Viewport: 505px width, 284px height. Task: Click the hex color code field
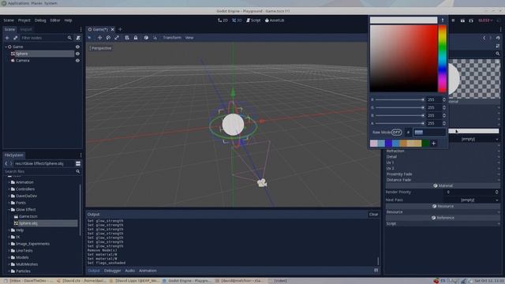click(429, 133)
